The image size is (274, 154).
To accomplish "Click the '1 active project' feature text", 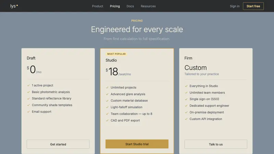I will [x=42, y=85].
